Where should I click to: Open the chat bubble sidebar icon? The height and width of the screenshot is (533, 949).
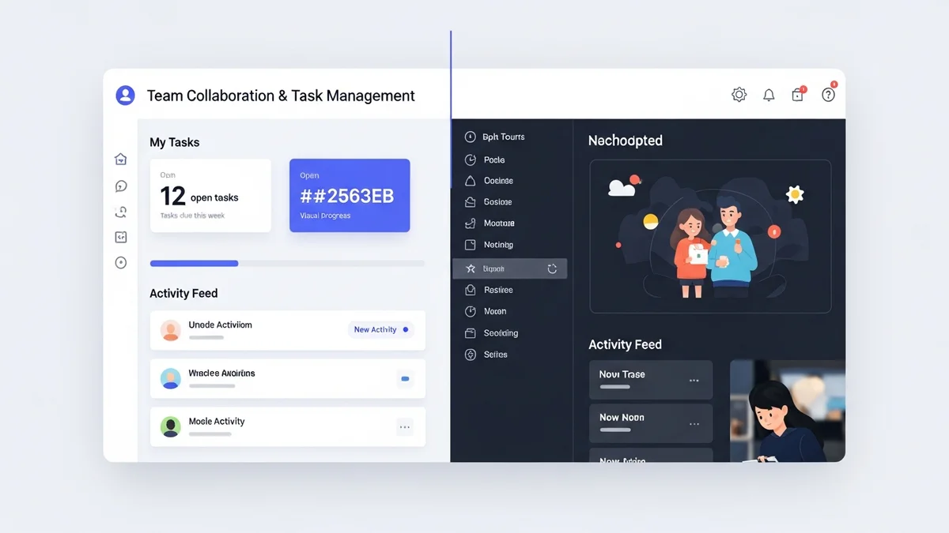coord(121,186)
